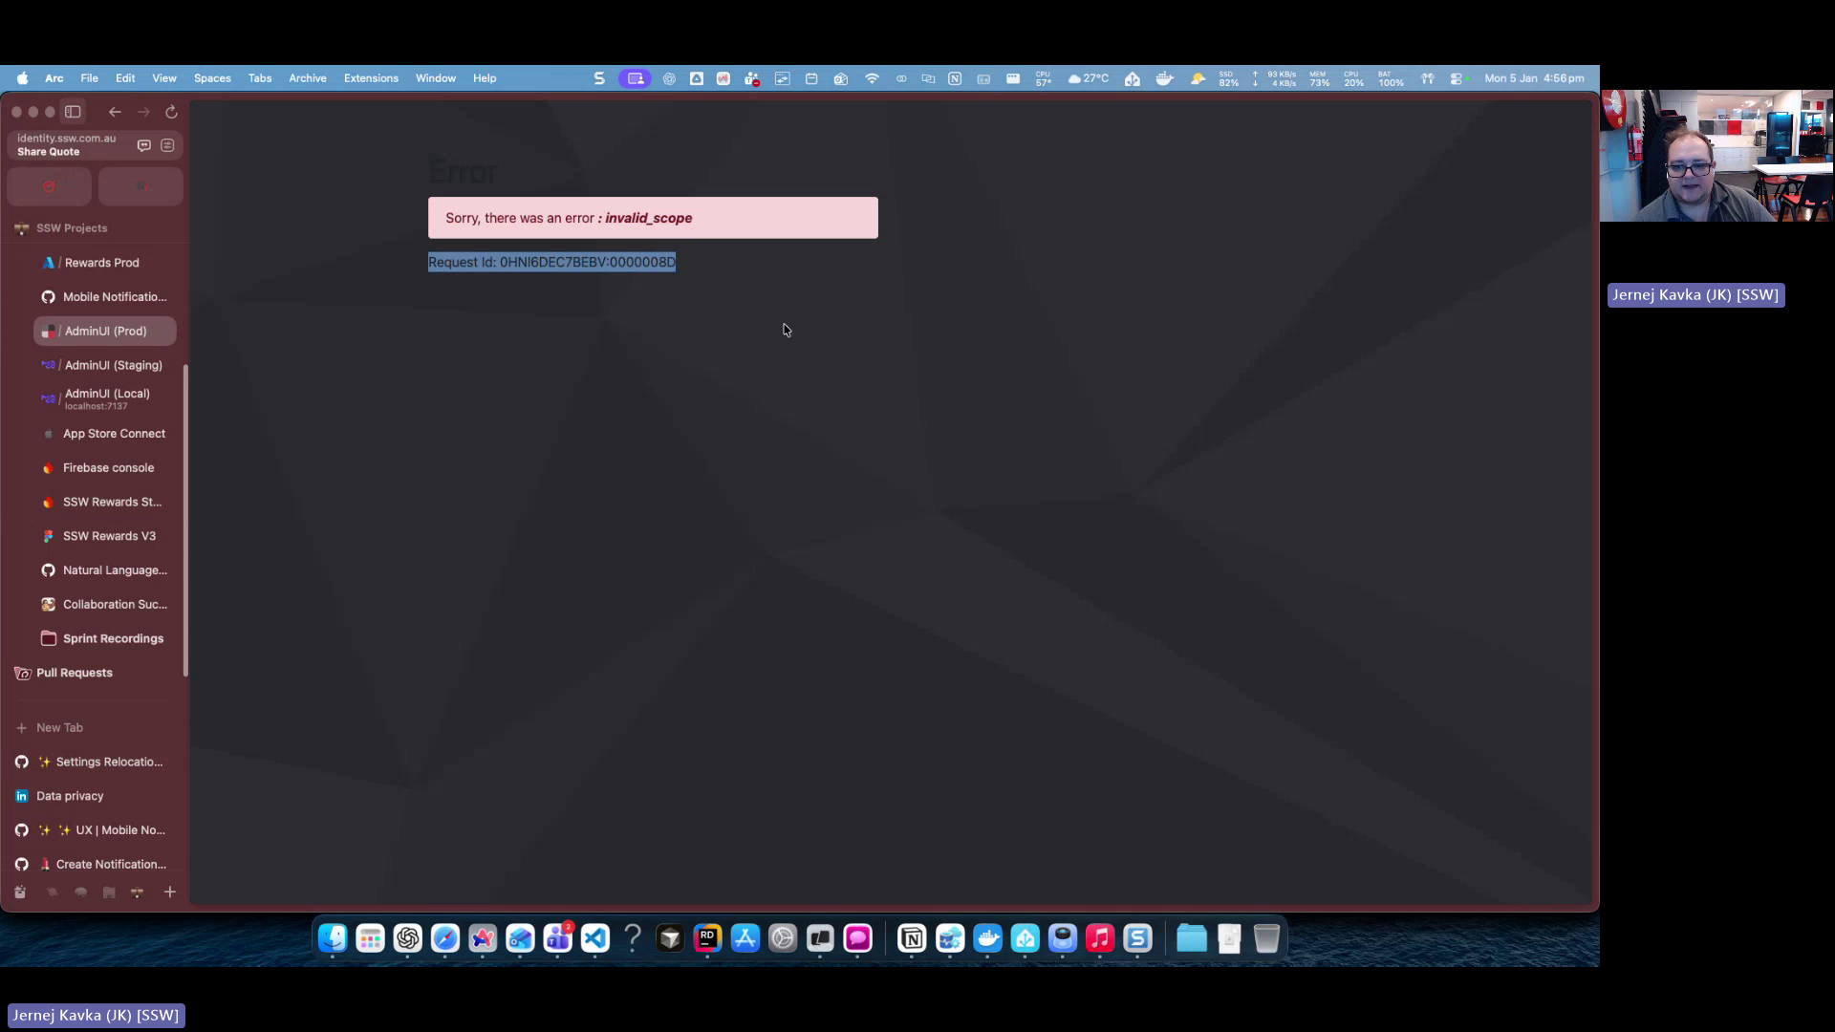This screenshot has width=1835, height=1032.
Task: Toggle the Arc sidebar visibility
Action: pyautogui.click(x=73, y=112)
